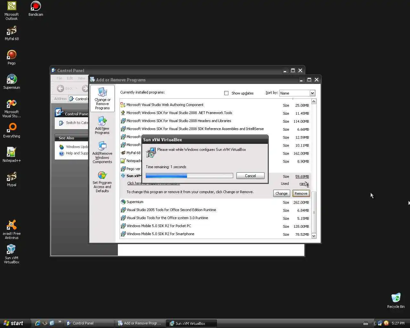The image size is (410, 328).
Task: Open Add New Programs section
Action: coord(102,125)
